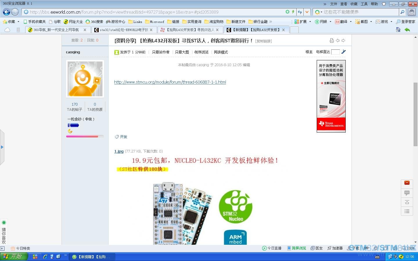Go to next thread with right arrow icon
The image size is (418, 261).
(x=343, y=41)
